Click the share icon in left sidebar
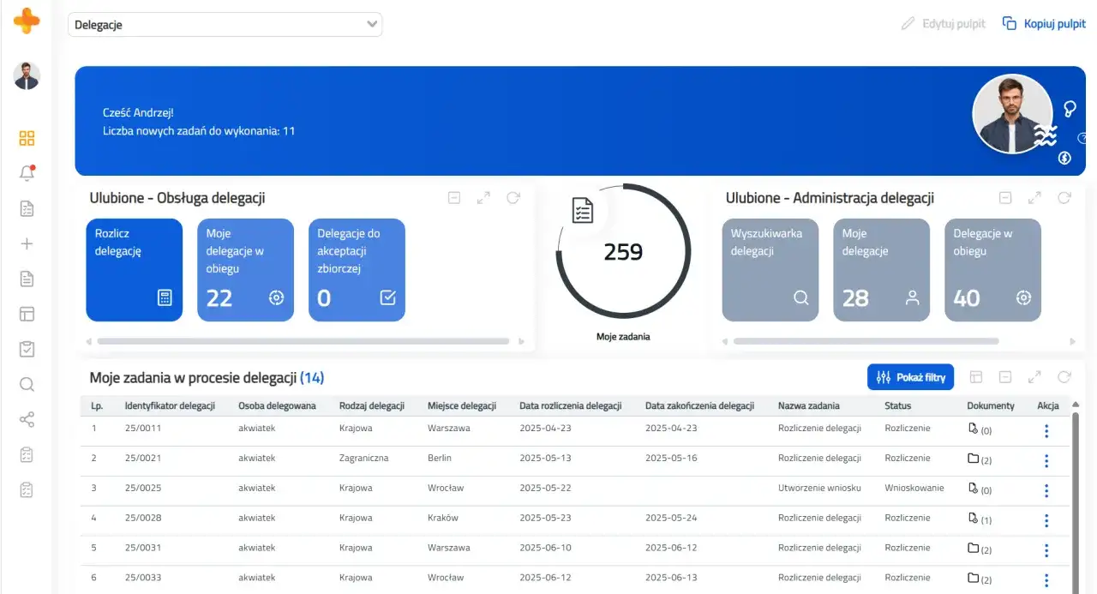Screen dimensions: 1097x594 click(x=27, y=419)
